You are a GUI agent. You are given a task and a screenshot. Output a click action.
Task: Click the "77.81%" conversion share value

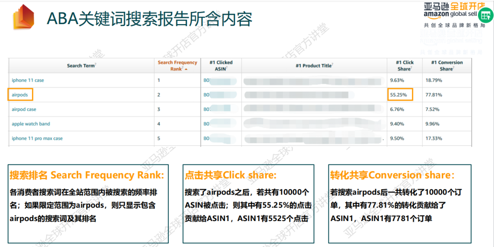tap(434, 95)
